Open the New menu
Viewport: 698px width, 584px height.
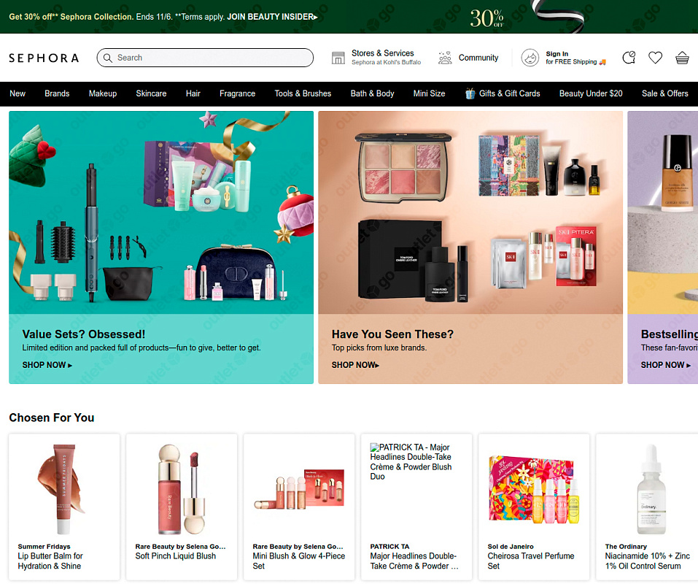tap(18, 93)
